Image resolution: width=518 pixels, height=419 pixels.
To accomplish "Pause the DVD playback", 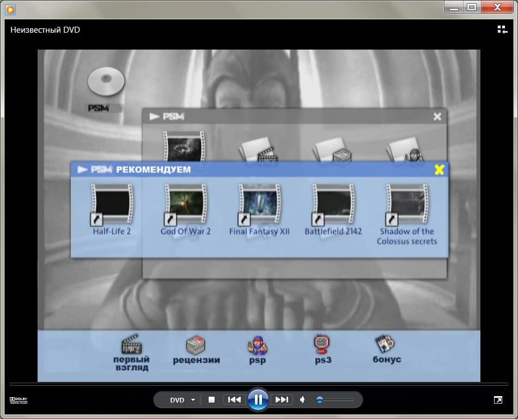I will pyautogui.click(x=258, y=399).
